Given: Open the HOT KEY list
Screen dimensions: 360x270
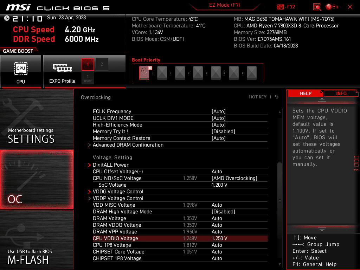Looking at the screenshot, I should point(258,97).
